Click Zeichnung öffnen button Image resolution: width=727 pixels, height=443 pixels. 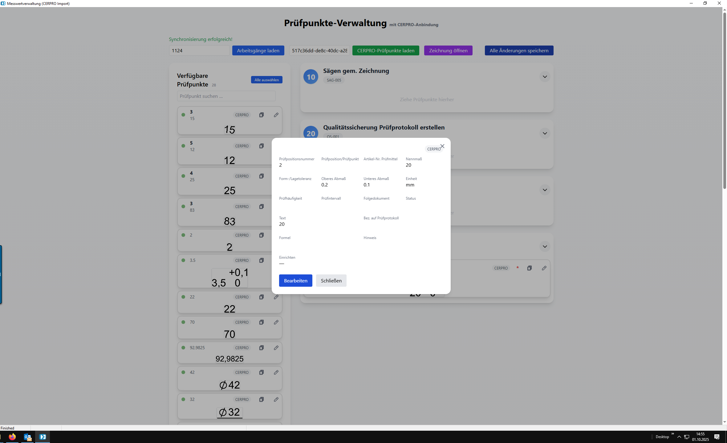pyautogui.click(x=448, y=50)
